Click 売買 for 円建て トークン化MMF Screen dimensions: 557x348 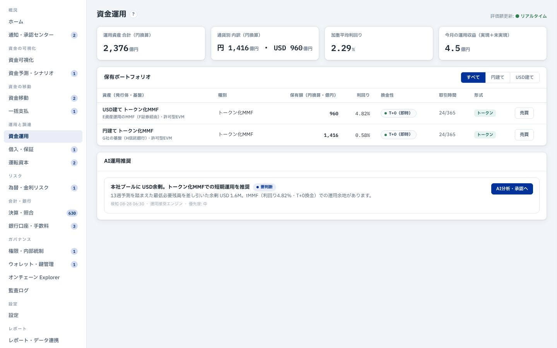point(524,135)
